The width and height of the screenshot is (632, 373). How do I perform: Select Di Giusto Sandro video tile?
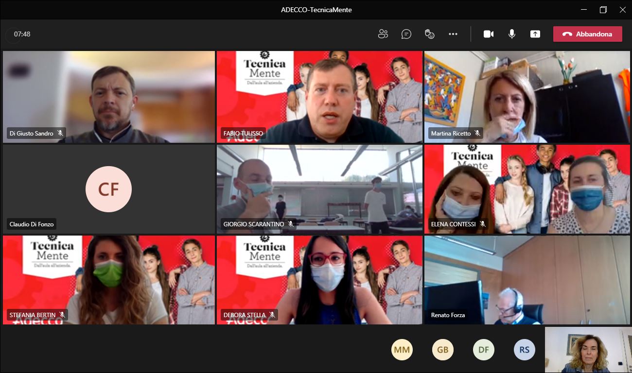(109, 97)
